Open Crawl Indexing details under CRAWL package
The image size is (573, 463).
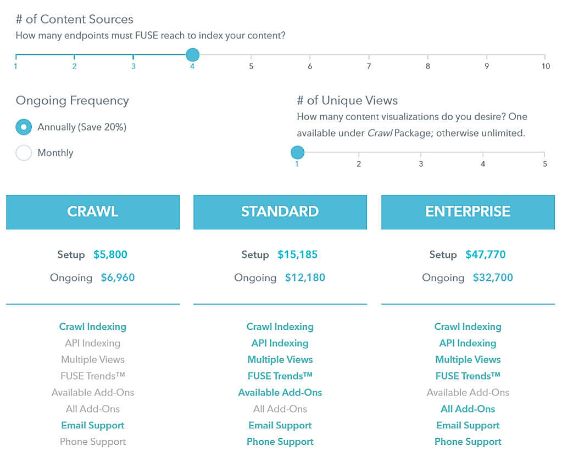click(92, 326)
